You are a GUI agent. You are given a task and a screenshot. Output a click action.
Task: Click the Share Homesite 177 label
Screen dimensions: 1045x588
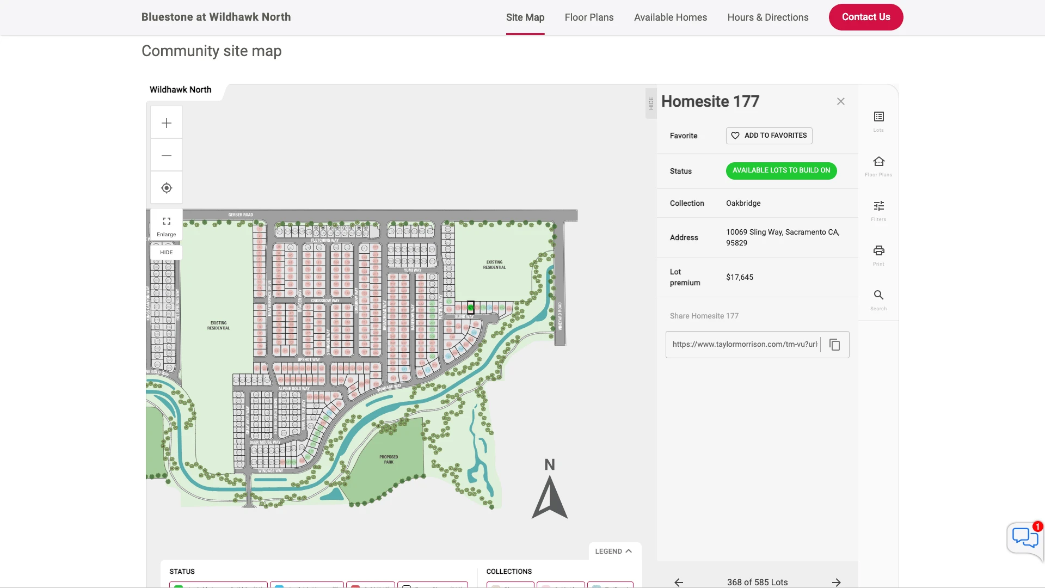pos(704,316)
